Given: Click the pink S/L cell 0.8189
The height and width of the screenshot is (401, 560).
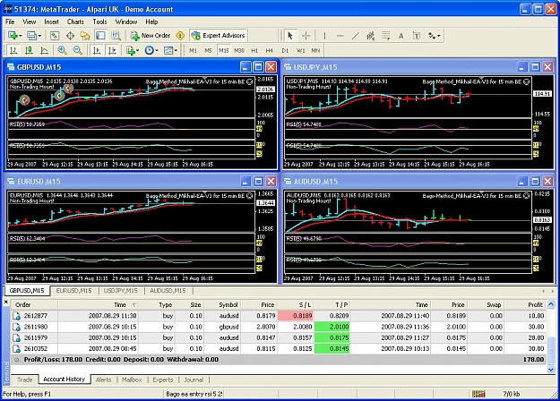Looking at the screenshot, I should point(296,316).
